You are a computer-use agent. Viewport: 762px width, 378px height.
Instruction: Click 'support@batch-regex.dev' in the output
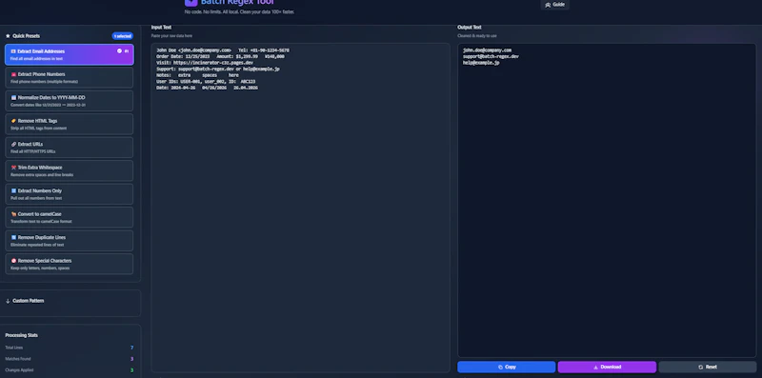coord(491,56)
